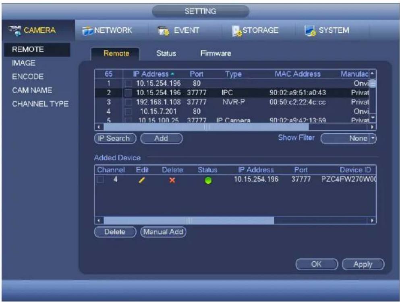Image resolution: width=400 pixels, height=302 pixels.
Task: Click the Added Device port 37777 cell
Action: [x=301, y=179]
